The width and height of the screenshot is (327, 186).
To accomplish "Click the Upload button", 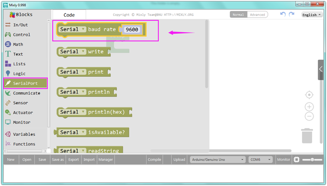I will pos(179,160).
